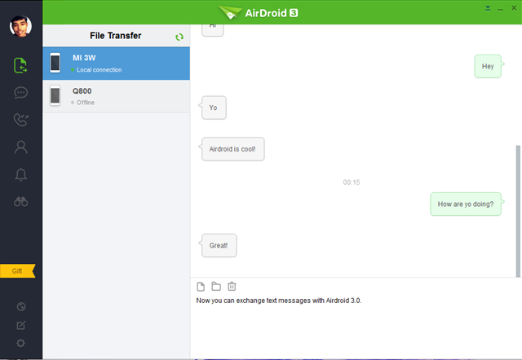Click the 00:15 timestamp
Image resolution: width=522 pixels, height=360 pixels.
click(352, 182)
